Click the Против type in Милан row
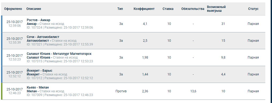The height and width of the screenshot is (103, 272). (x=121, y=91)
